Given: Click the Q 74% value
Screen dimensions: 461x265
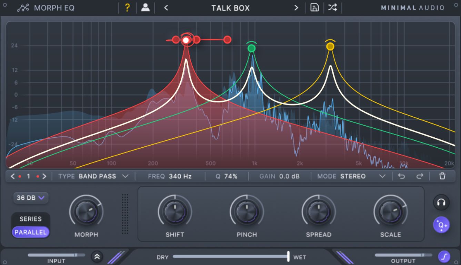Looking at the screenshot, I should [x=231, y=176].
